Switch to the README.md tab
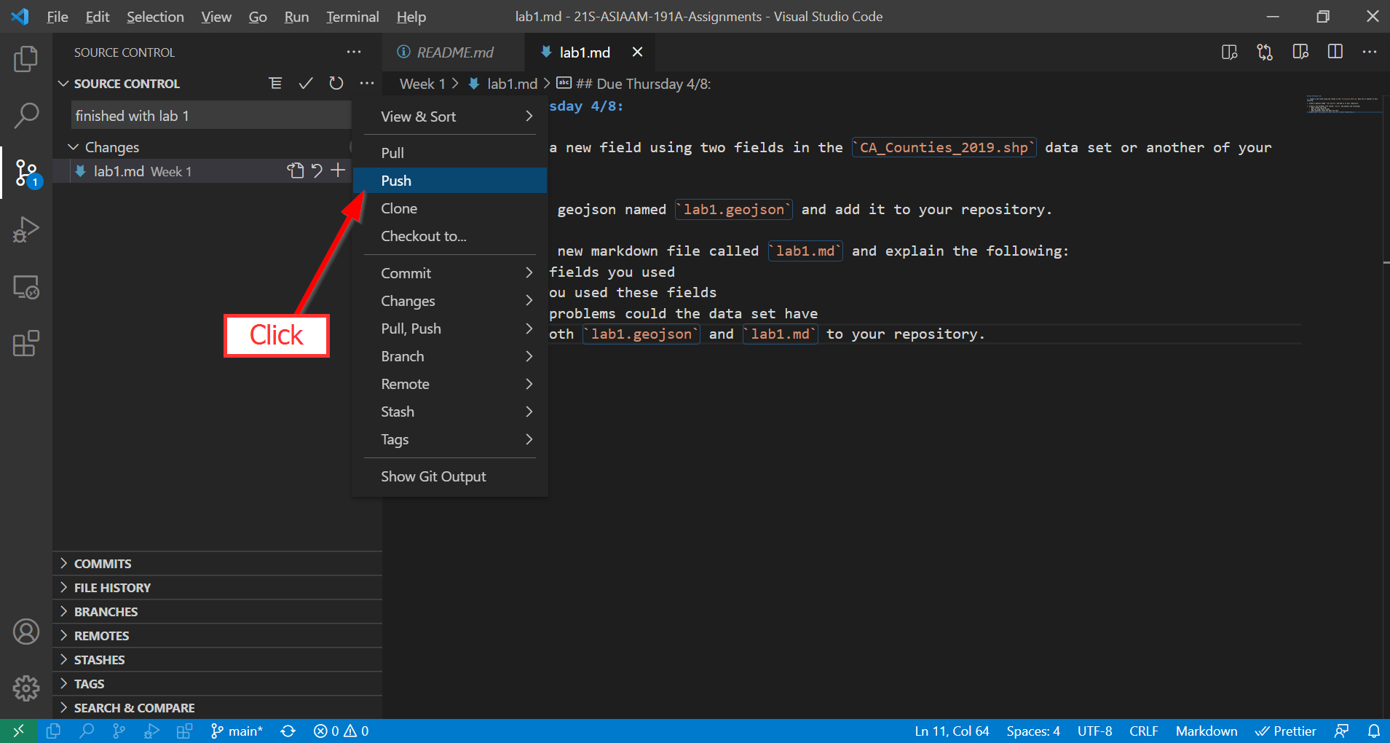Image resolution: width=1390 pixels, height=743 pixels. point(454,52)
